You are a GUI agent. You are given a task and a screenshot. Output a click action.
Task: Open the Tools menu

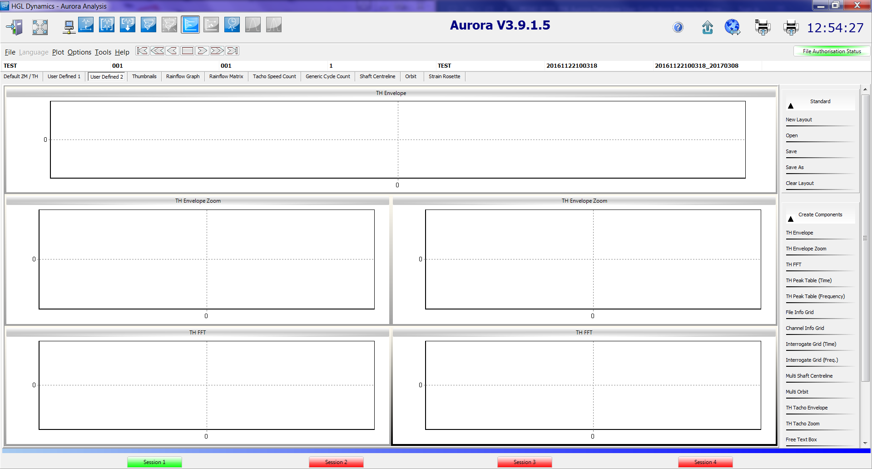pyautogui.click(x=103, y=52)
